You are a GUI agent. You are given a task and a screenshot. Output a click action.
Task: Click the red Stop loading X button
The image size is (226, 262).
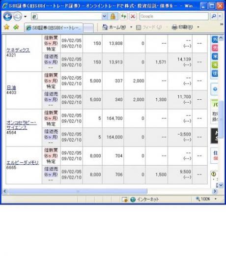pos(133,16)
